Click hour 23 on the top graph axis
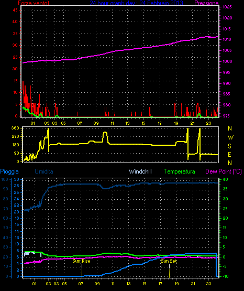Viewport: 244px width, 291px height. [209, 123]
